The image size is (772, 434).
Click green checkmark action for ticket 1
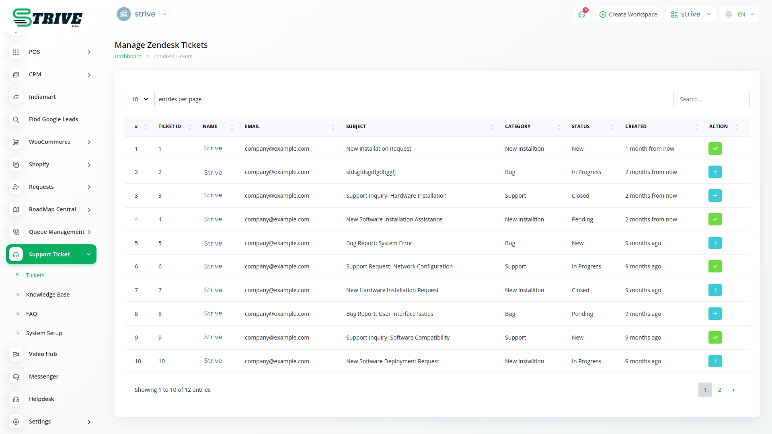(715, 149)
